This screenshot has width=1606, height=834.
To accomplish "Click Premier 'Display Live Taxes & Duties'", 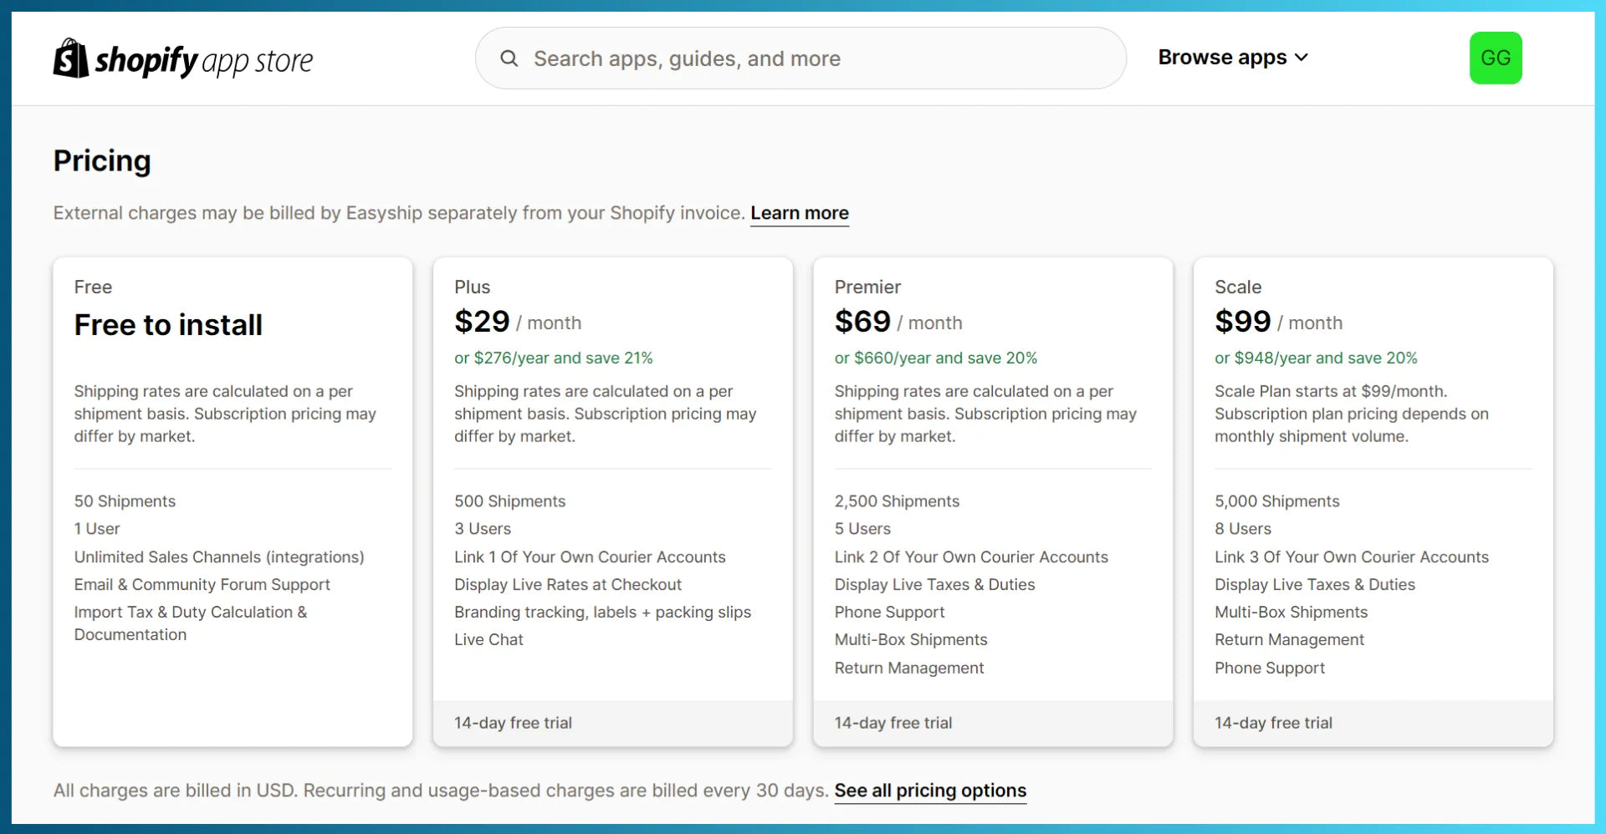I will 934,584.
